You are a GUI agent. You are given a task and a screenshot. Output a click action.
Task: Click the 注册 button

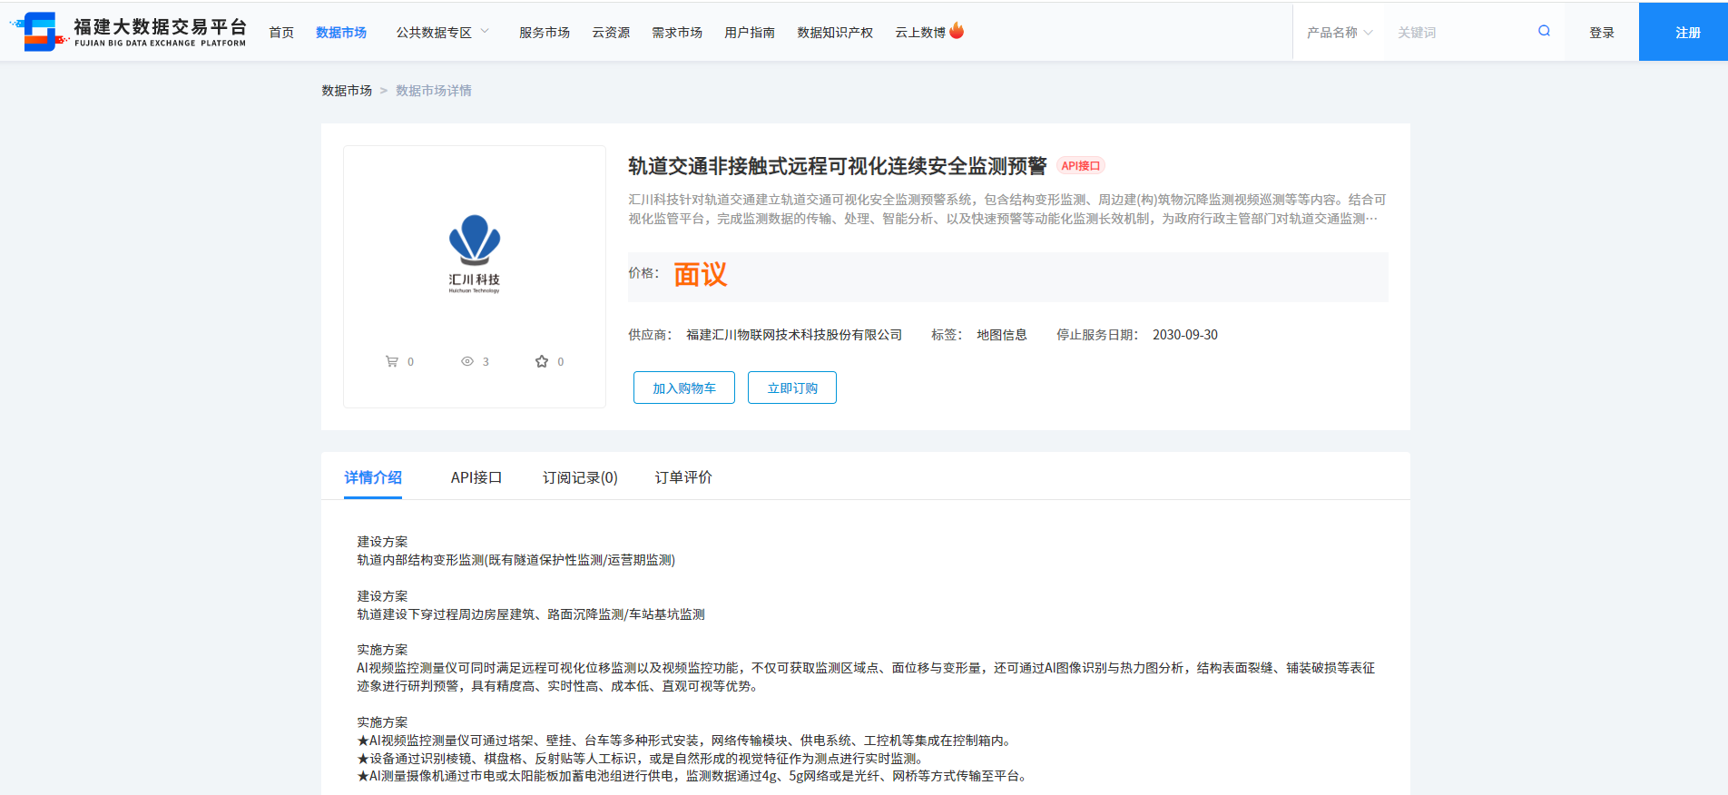(1684, 32)
